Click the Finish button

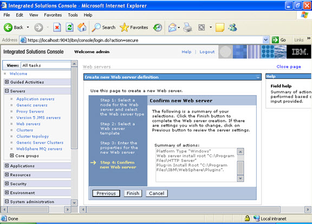133,193
